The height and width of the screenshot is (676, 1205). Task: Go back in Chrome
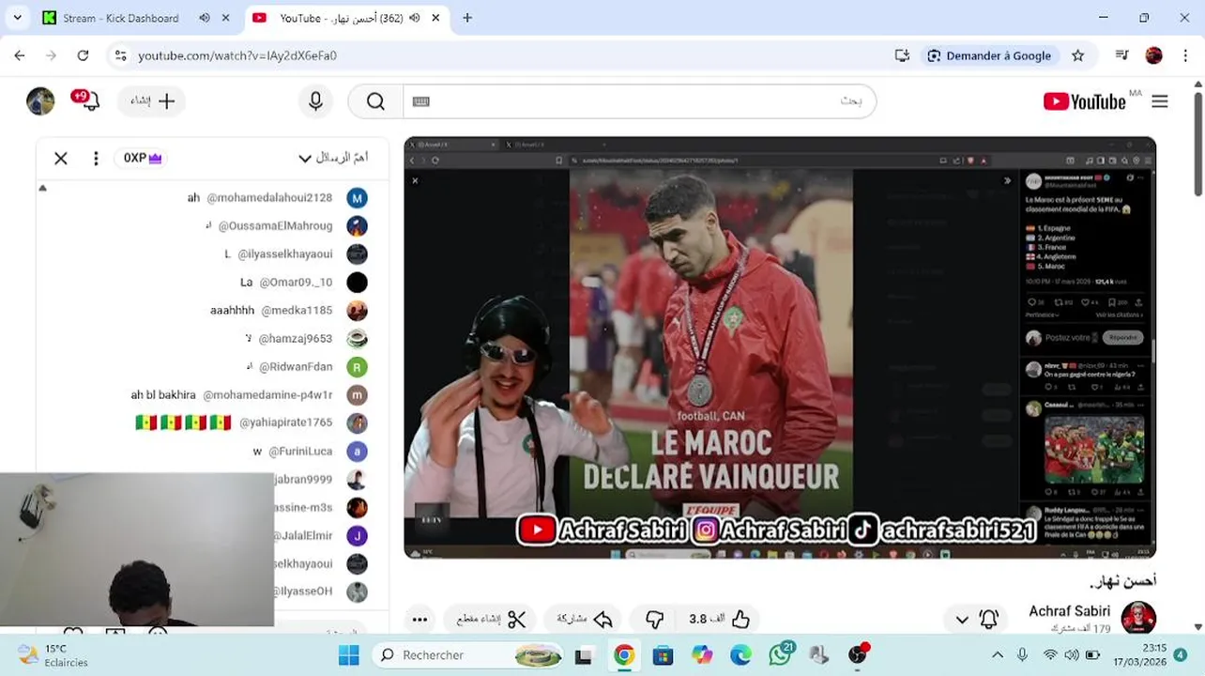pos(20,55)
